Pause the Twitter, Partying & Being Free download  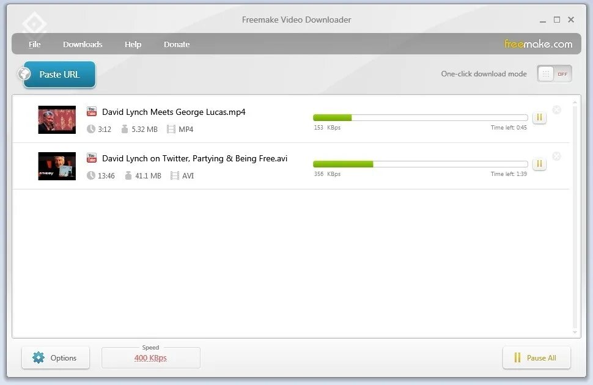[x=539, y=164]
